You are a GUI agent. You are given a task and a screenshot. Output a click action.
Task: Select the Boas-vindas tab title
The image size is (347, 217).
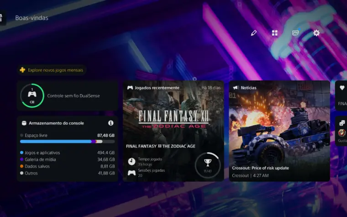[32, 18]
